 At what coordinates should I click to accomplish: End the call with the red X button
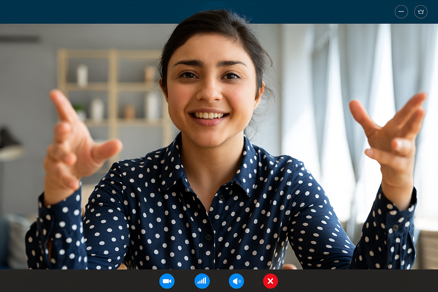[x=270, y=281]
